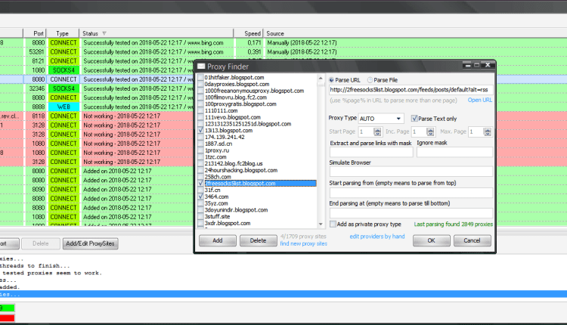The image size is (567, 325).
Task: Select the 174.139.241.42 entry
Action: point(225,137)
